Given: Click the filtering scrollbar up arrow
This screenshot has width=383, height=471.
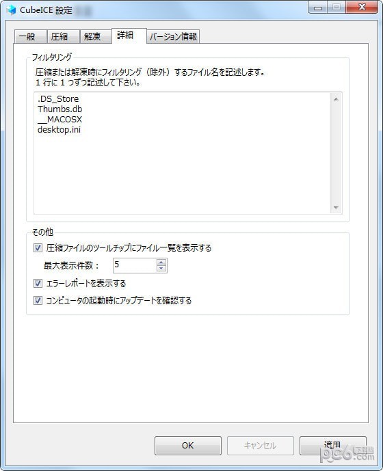Looking at the screenshot, I should [336, 99].
